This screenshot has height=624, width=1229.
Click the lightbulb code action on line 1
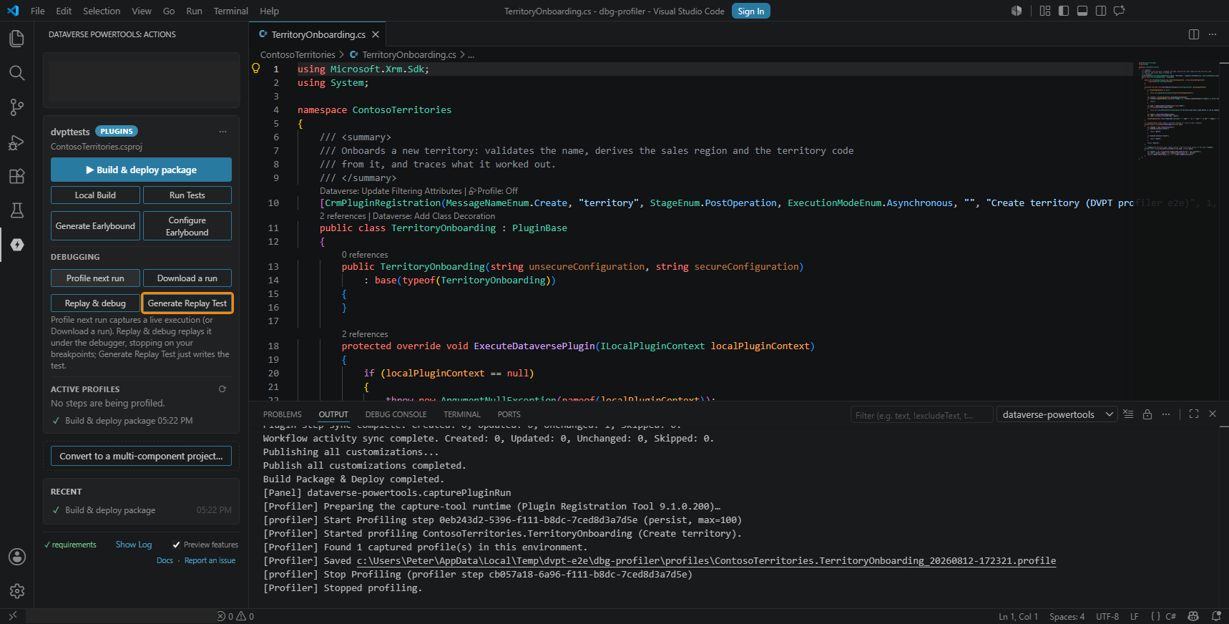pyautogui.click(x=255, y=69)
